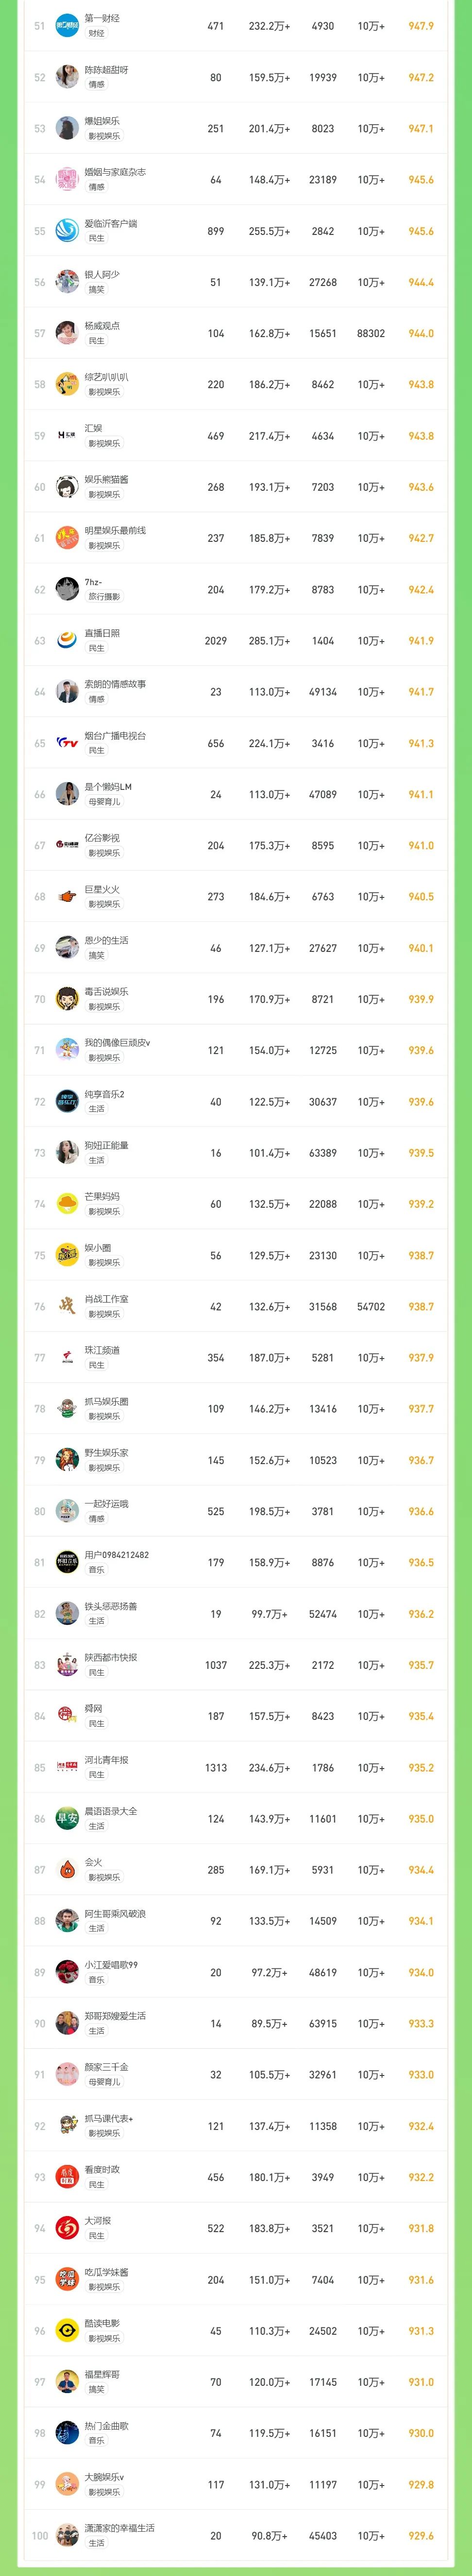
Task: Select the 潇潇家的幸福生活 row at rank 100
Action: pyautogui.click(x=236, y=2536)
